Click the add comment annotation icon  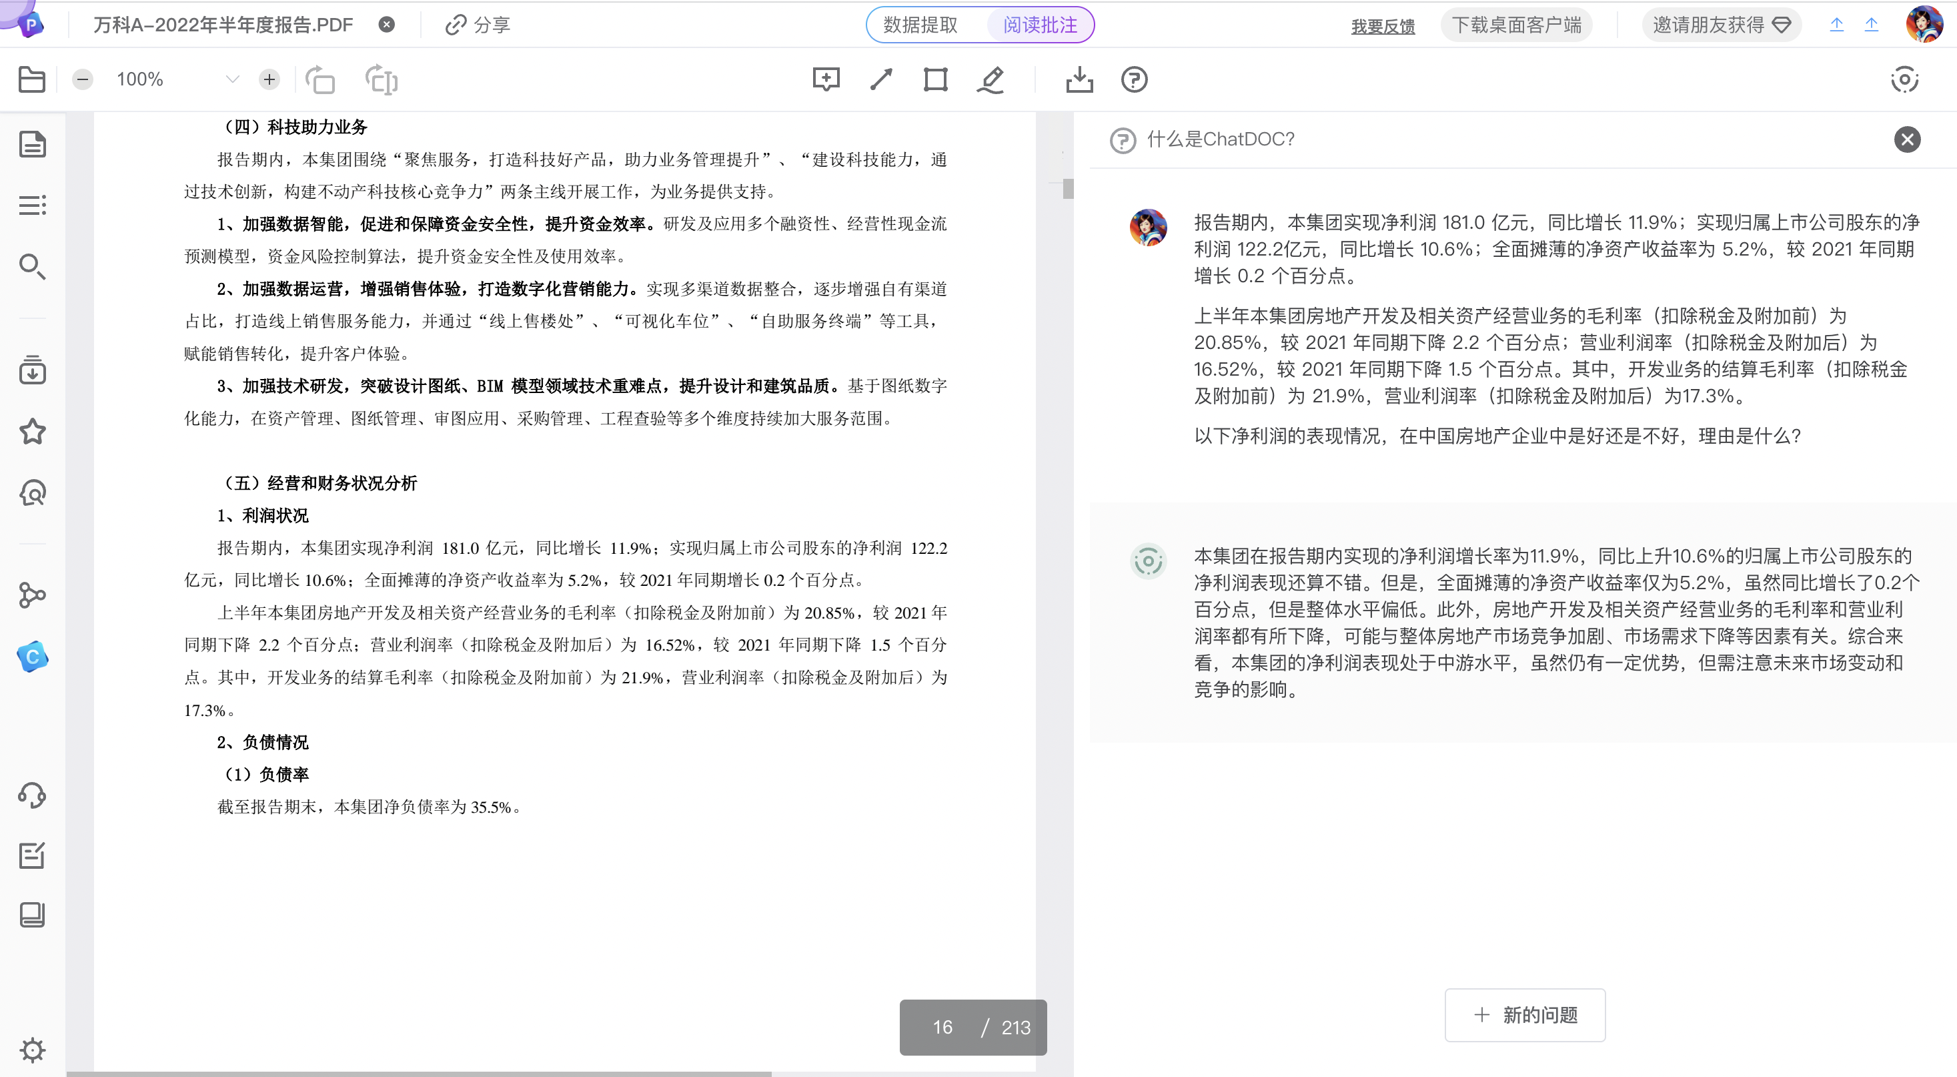point(825,79)
